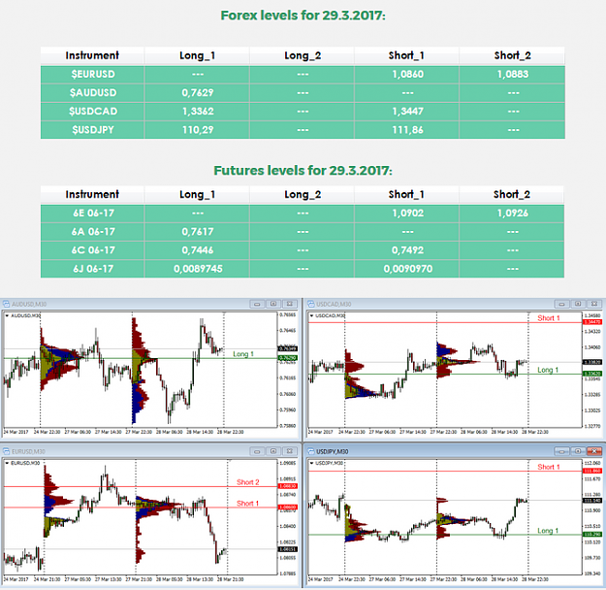Select the Short 2 label on EURUSD chart
Screen dimensions: 606x590
point(248,482)
